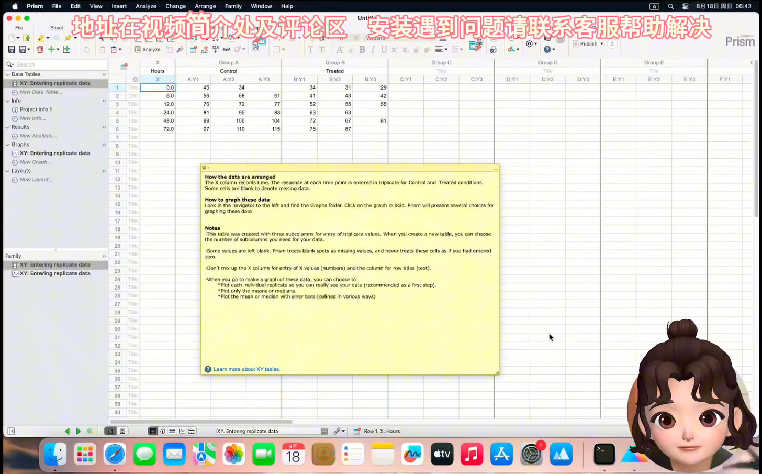Click the red trash Delete sheet icon
The image size is (762, 474).
point(40,49)
